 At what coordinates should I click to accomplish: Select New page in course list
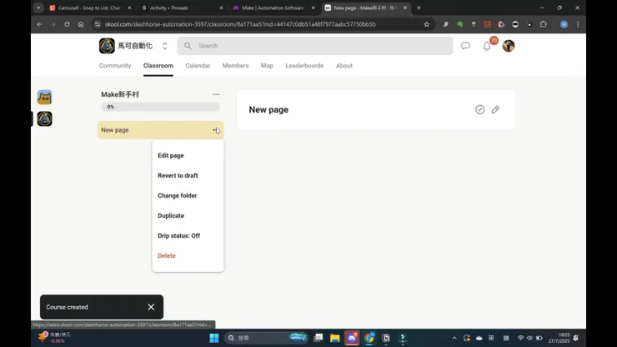(161, 130)
